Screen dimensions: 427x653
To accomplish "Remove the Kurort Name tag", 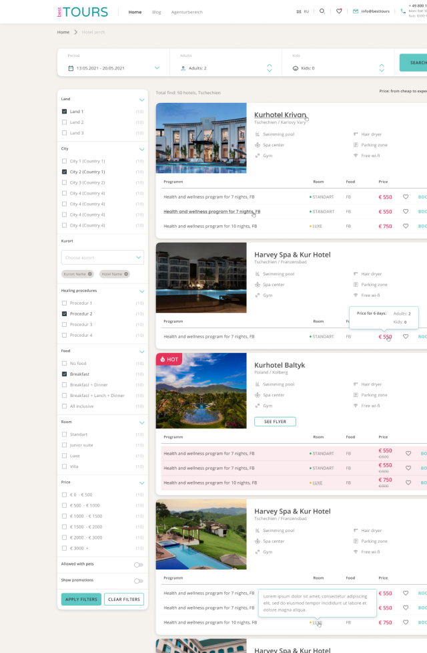I will (x=91, y=274).
